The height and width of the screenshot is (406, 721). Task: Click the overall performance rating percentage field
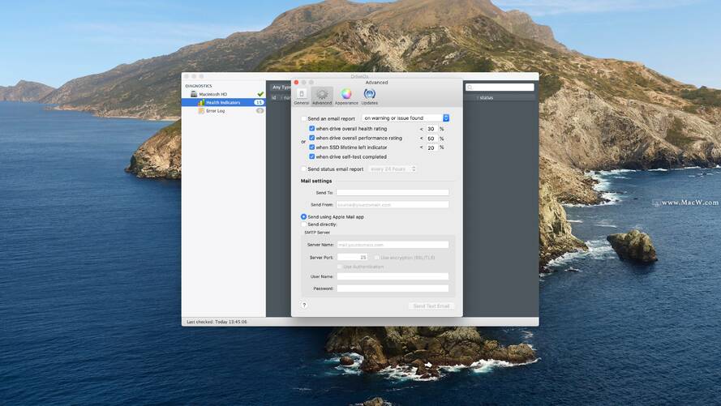tap(431, 139)
